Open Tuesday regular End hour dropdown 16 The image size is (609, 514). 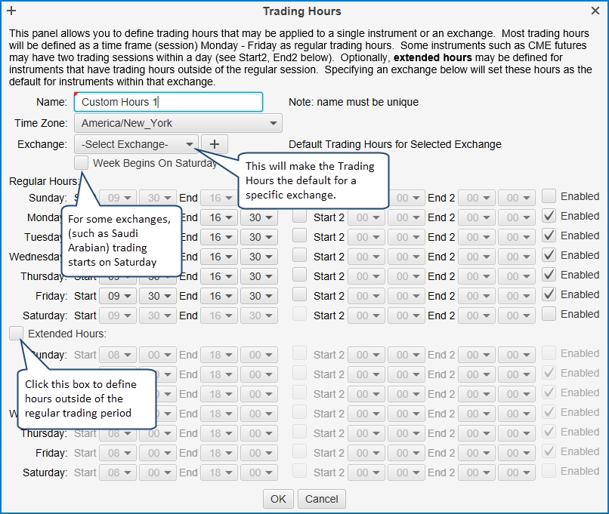pyautogui.click(x=219, y=237)
